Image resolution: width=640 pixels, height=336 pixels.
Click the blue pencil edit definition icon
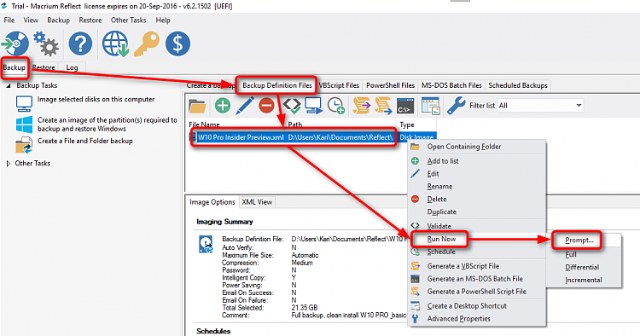[x=245, y=106]
